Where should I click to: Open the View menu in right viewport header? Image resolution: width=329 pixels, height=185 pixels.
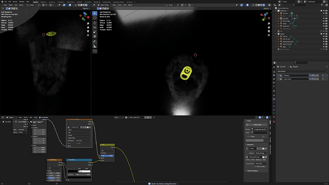click(114, 5)
